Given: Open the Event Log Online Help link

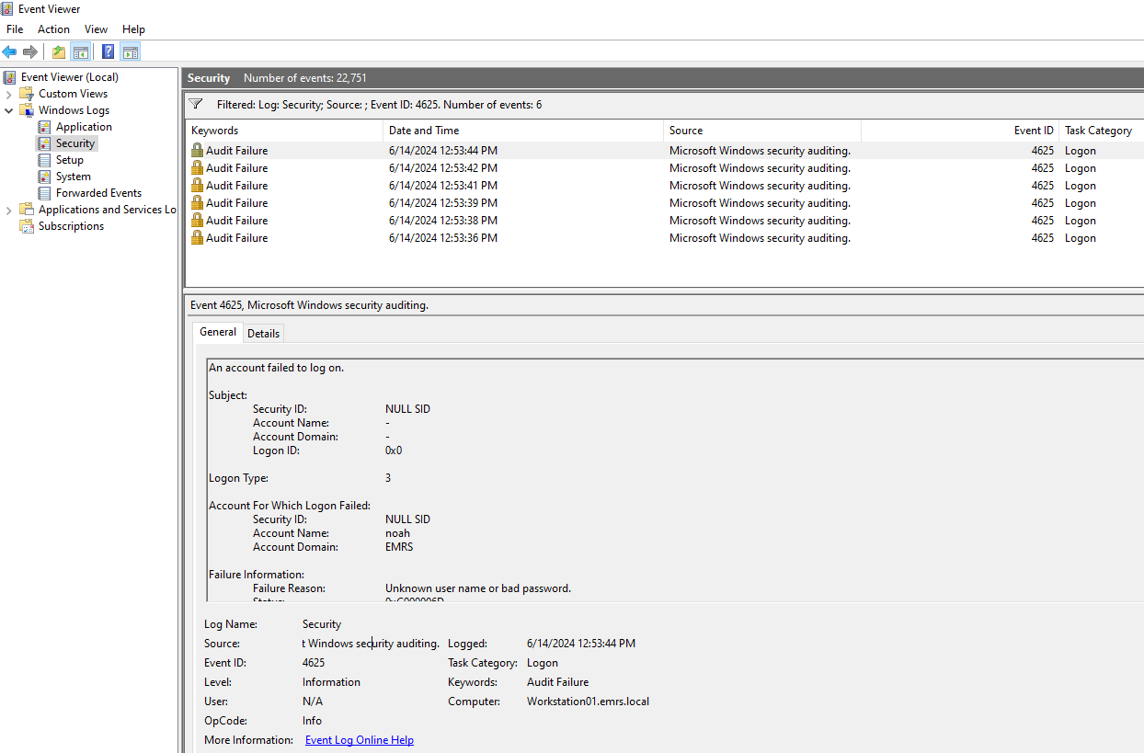Looking at the screenshot, I should click(360, 740).
